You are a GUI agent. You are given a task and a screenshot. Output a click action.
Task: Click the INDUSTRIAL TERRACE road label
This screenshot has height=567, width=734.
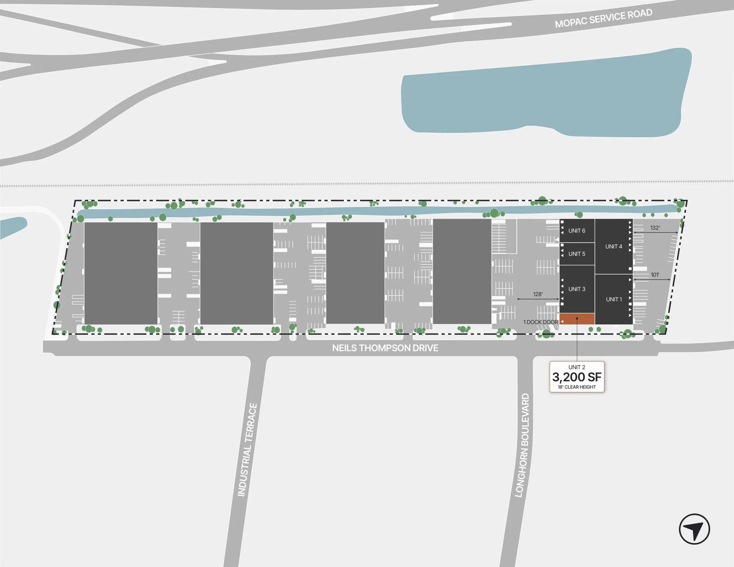pos(247,450)
